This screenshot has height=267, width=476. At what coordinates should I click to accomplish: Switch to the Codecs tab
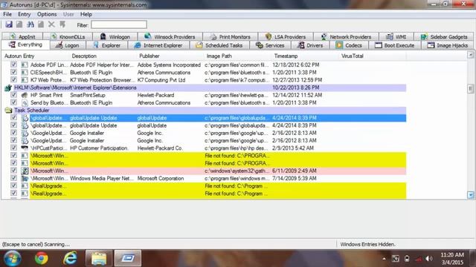(x=349, y=45)
